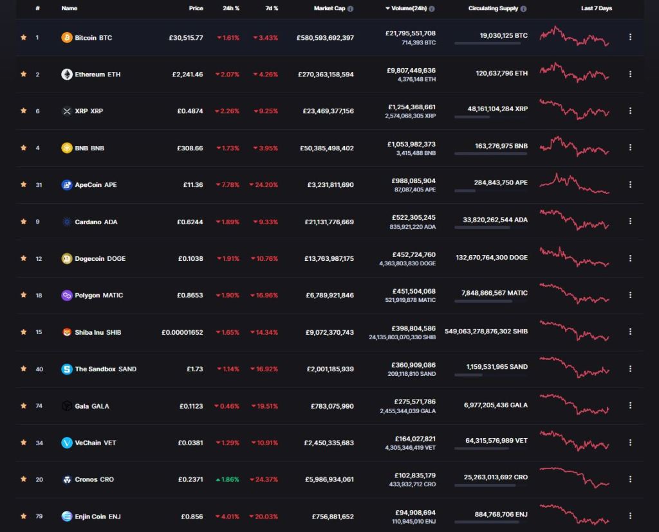The width and height of the screenshot is (659, 532).
Task: Click the Dogecoin logo icon
Action: pos(67,259)
